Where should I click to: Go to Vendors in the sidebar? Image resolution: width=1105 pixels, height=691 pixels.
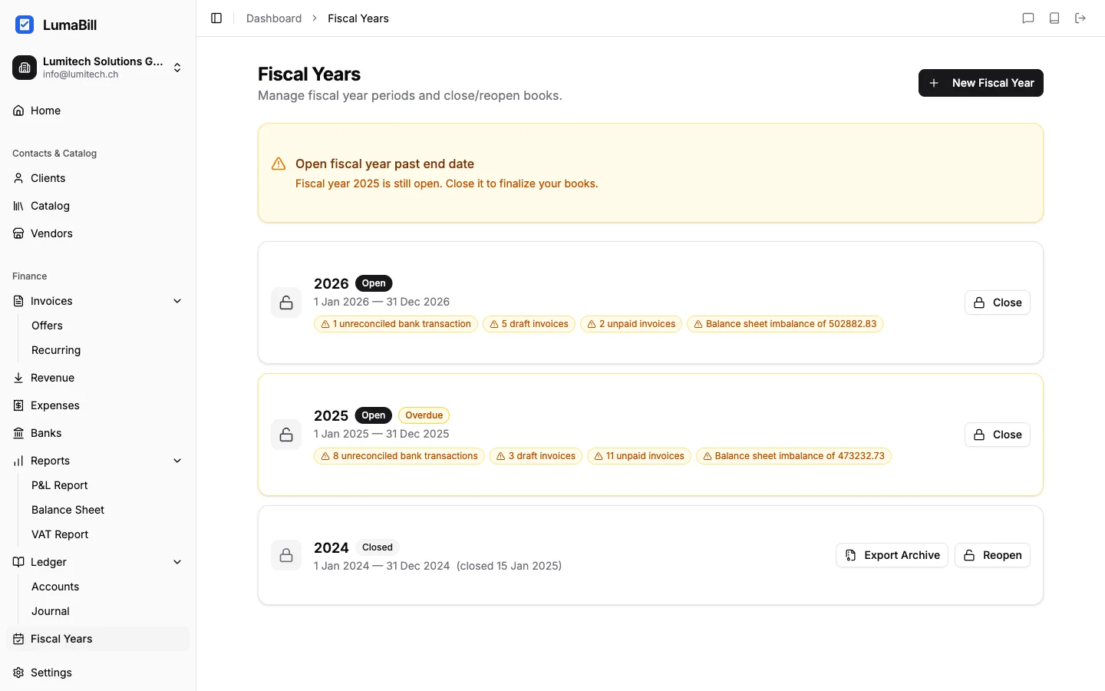coord(51,233)
